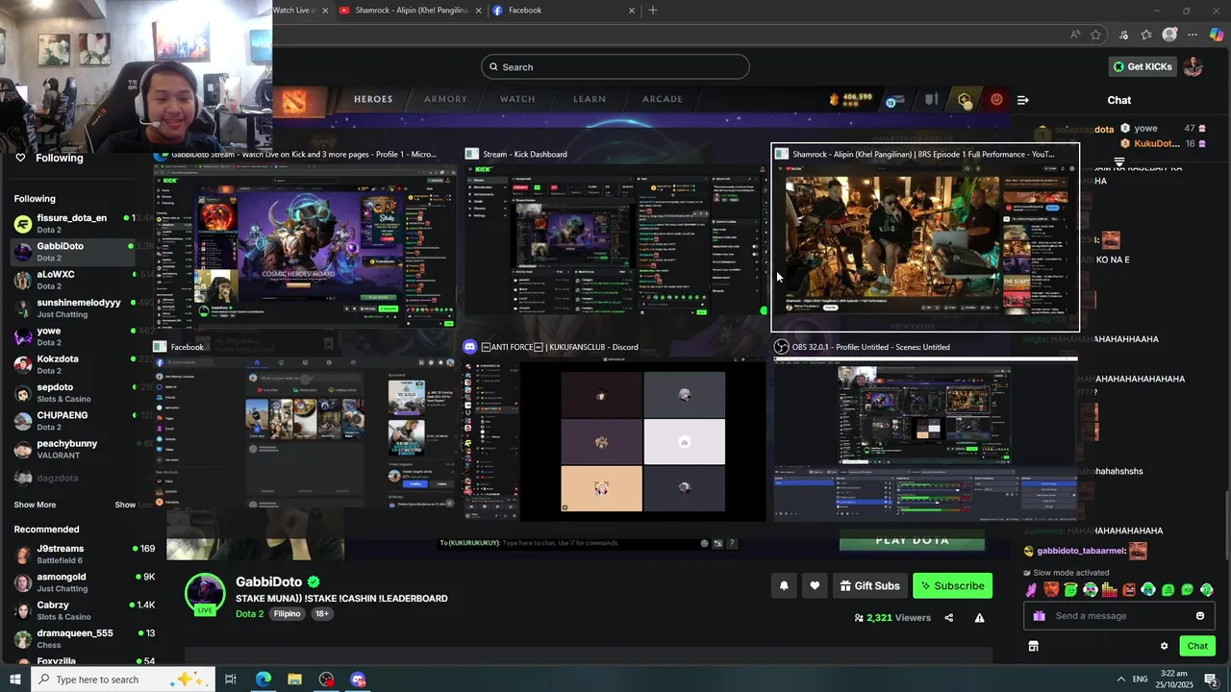Click the bell notification icon for GabbiDoto
Image resolution: width=1231 pixels, height=692 pixels.
[x=784, y=585]
